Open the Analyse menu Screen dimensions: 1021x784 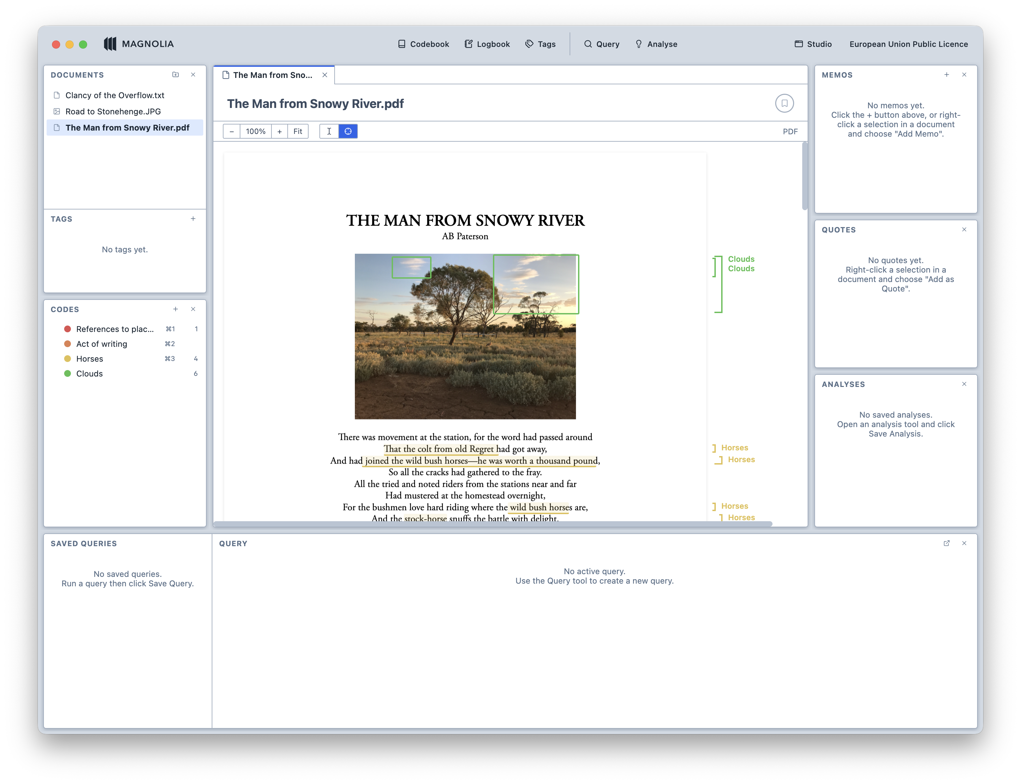tap(656, 44)
